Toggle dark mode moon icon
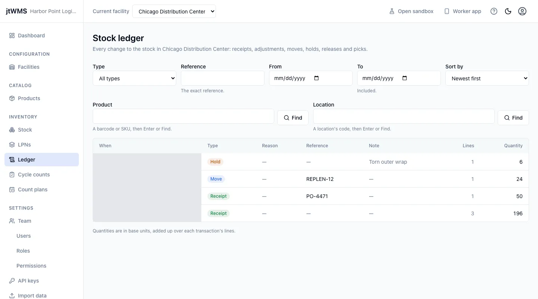 [x=508, y=11]
